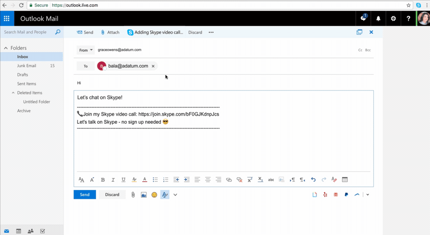The height and width of the screenshot is (235, 430).
Task: Show the Cc field
Action: (360, 50)
